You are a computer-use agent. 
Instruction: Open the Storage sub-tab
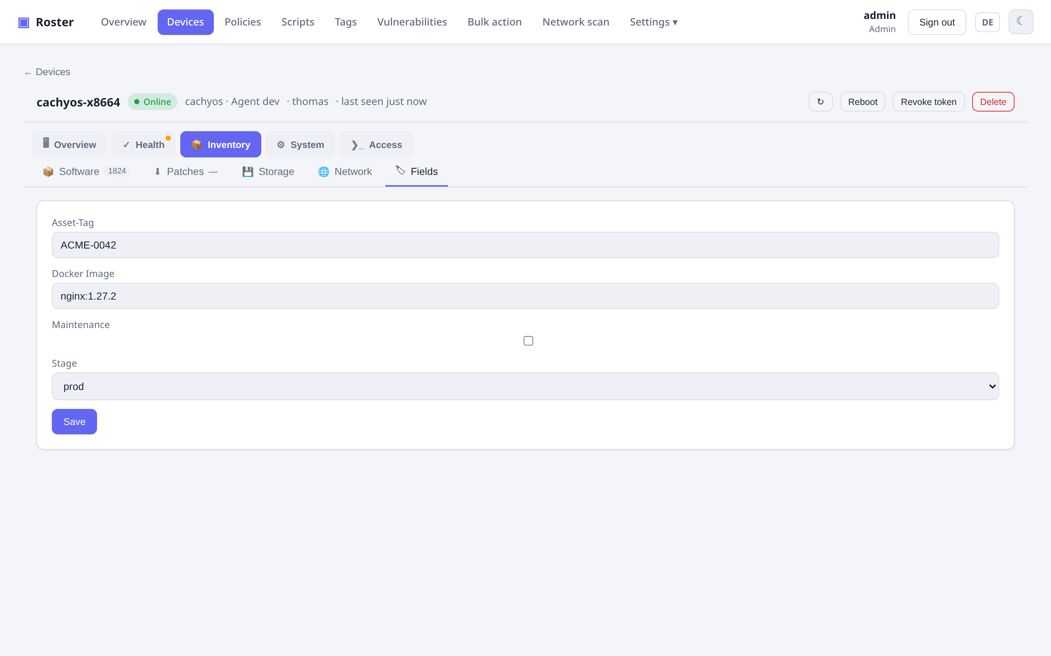pos(268,171)
